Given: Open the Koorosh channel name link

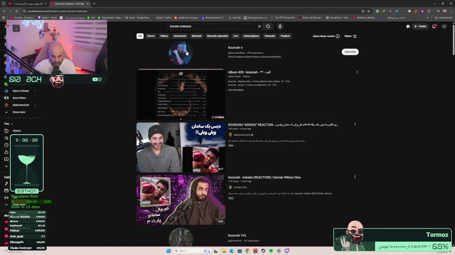Looking at the screenshot, I should (x=234, y=48).
